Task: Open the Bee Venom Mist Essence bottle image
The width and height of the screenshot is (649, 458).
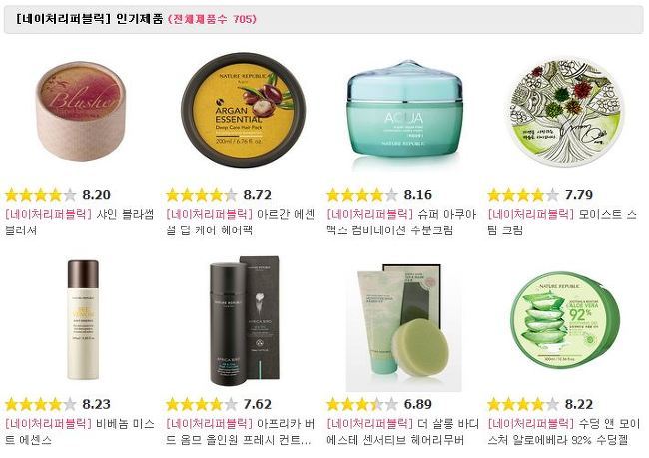Action: click(x=83, y=320)
